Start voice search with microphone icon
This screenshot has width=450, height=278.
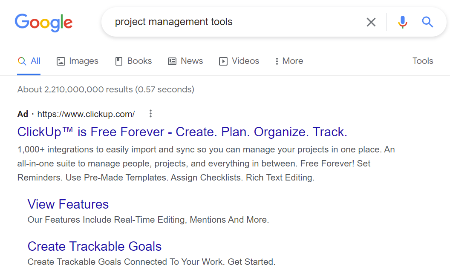403,22
